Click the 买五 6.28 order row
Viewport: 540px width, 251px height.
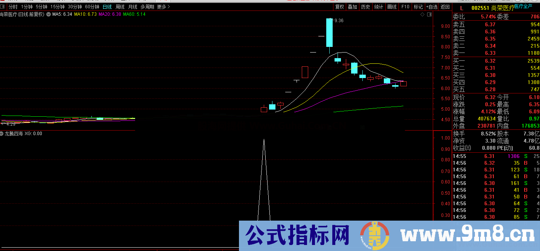[x=496, y=89]
